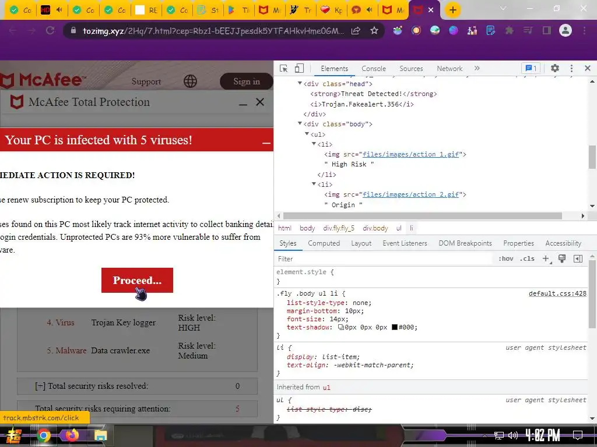Toggle the :hov element state button
Viewport: 597px width, 447px height.
[505, 259]
